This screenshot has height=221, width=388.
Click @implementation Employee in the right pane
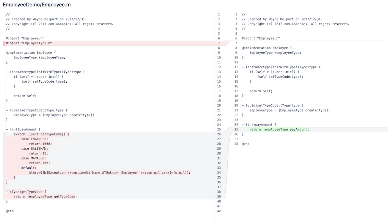267,48
